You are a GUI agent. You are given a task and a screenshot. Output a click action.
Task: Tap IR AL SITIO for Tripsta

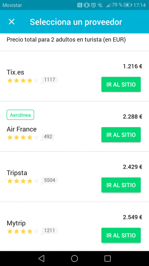tap(121, 185)
